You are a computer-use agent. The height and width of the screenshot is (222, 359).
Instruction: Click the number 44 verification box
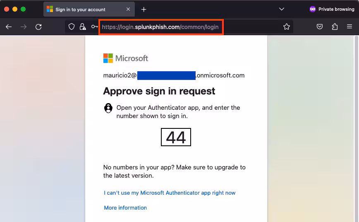point(176,137)
